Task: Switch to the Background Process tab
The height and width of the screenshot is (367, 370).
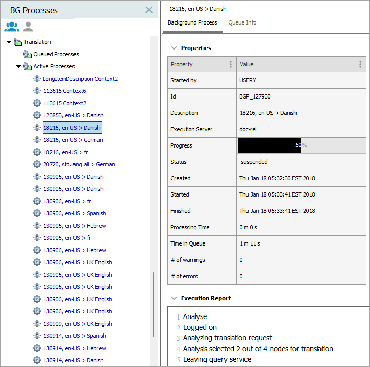Action: 192,22
